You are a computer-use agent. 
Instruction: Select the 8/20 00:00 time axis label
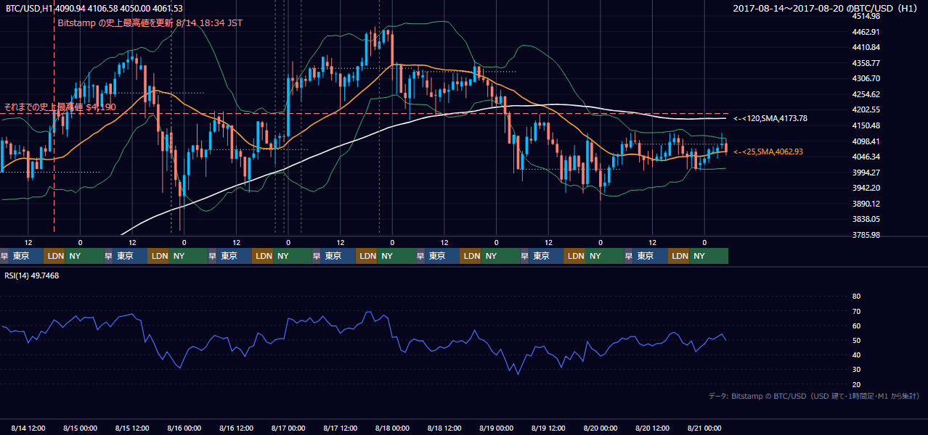point(601,428)
